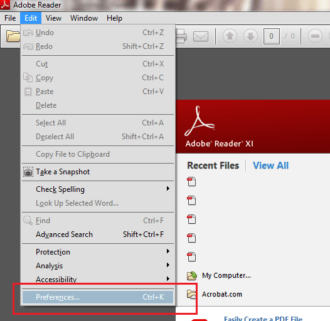Choose Advanced Search menu item
The width and height of the screenshot is (330, 321).
(98, 234)
